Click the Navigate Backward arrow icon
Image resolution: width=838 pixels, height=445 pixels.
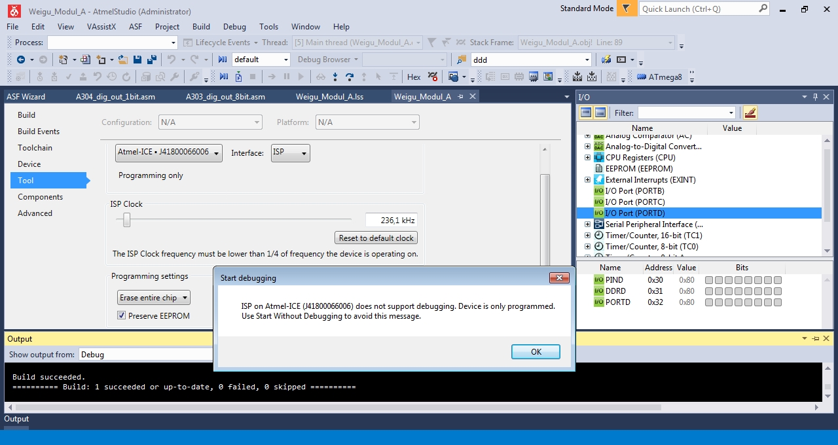click(21, 60)
